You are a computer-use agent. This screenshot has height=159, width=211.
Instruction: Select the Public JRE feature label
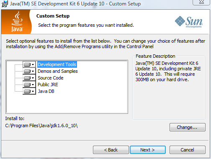48,85
